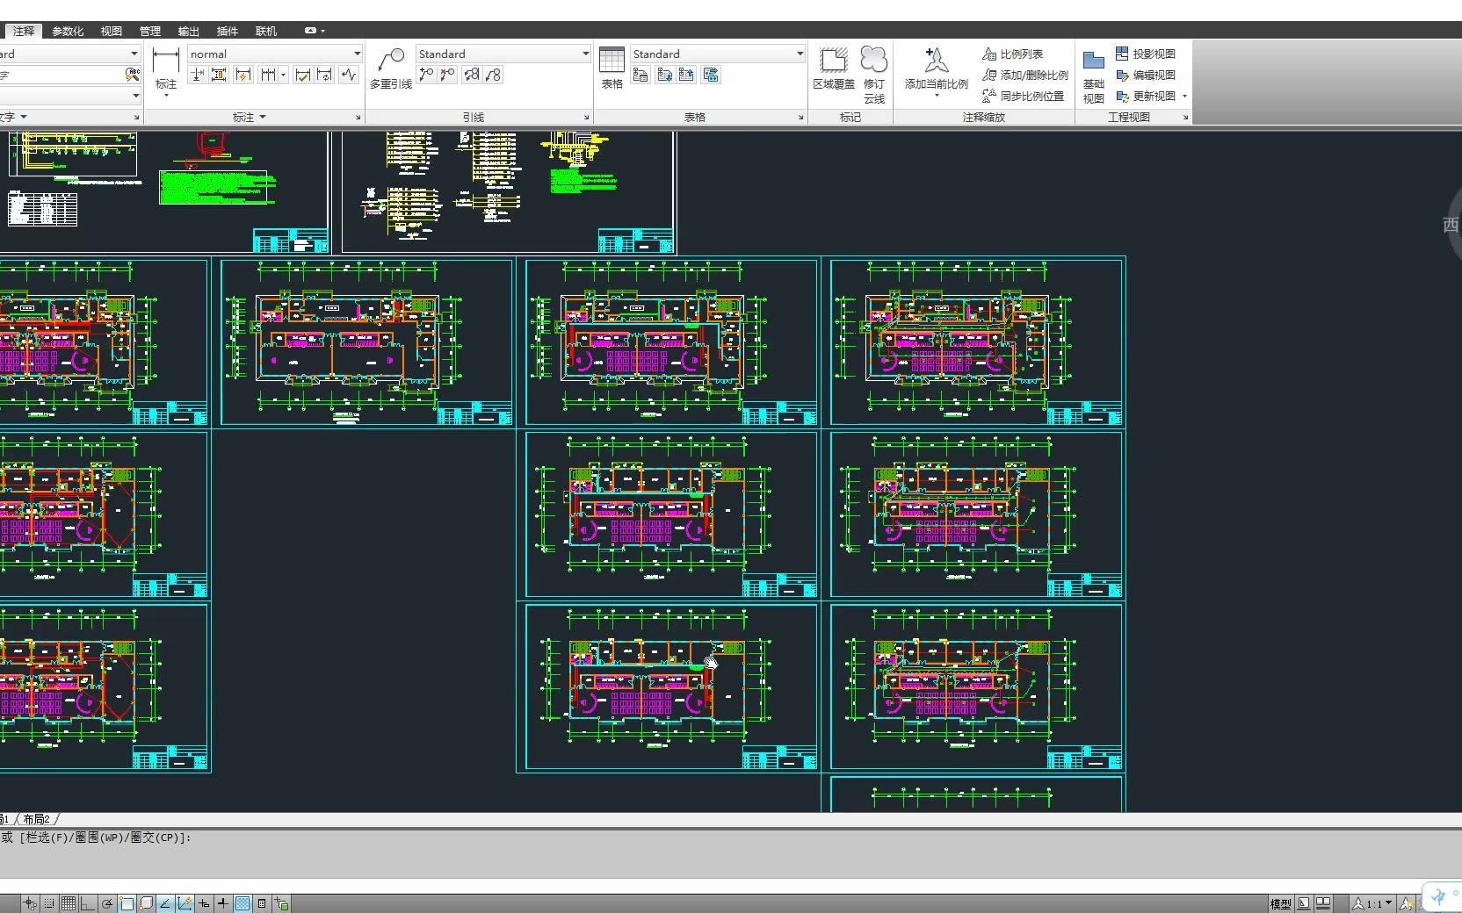Screen dimensions: 1462x913
Task: Toggle infer constraints in status bar
Action: [x=30, y=903]
